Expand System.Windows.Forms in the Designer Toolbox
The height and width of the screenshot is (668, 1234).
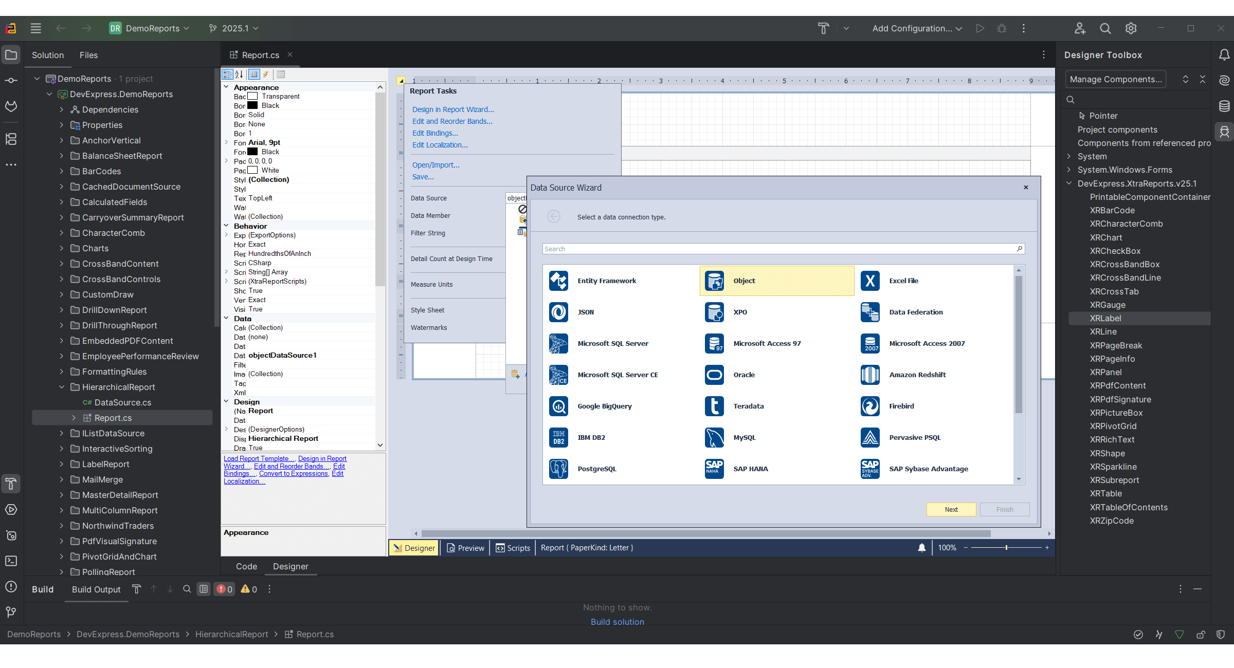(1068, 170)
